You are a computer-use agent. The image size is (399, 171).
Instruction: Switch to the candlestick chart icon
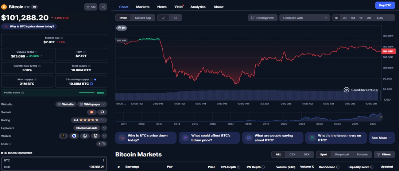[x=175, y=18]
